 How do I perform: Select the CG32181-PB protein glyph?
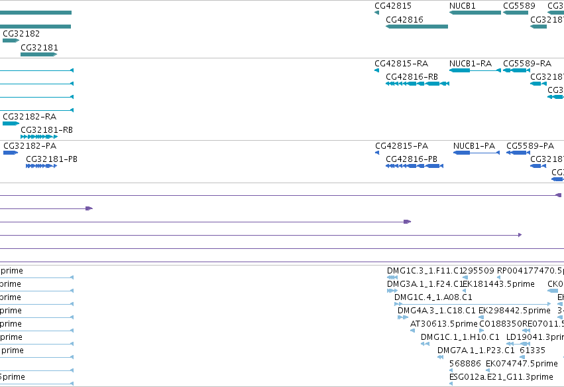click(x=41, y=166)
